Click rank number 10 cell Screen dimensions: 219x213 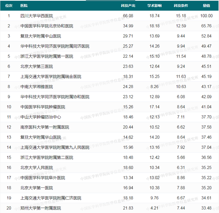[9, 107]
